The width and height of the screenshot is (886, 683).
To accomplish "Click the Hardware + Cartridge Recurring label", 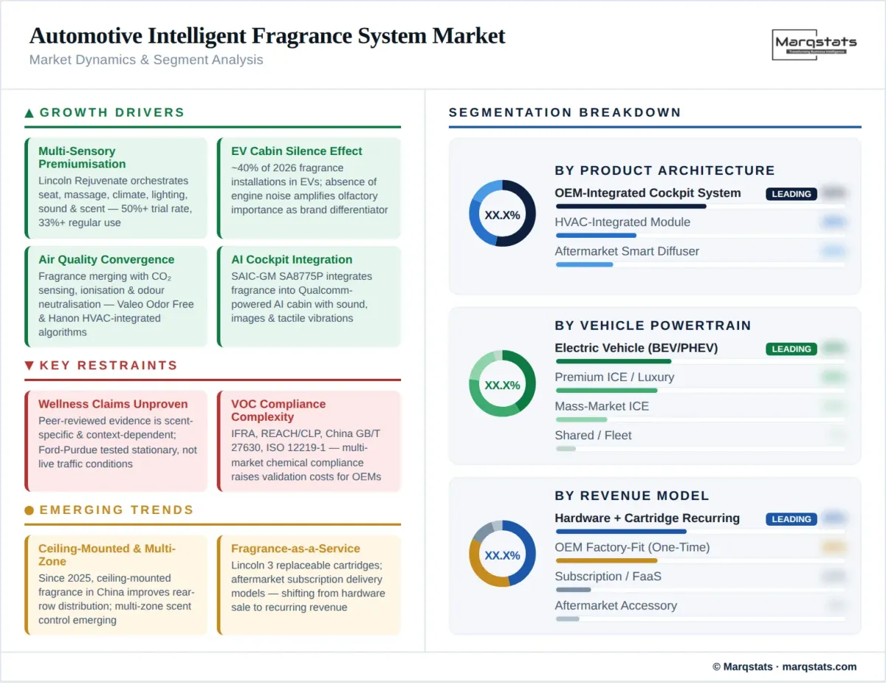I will click(648, 518).
